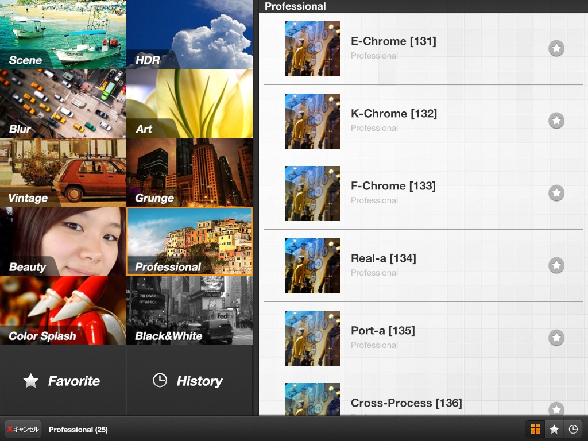Favorite the Port-a [135] filter star
588x441 pixels.
(x=556, y=338)
